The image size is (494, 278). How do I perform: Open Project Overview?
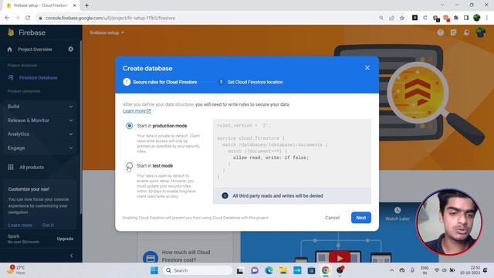point(35,49)
